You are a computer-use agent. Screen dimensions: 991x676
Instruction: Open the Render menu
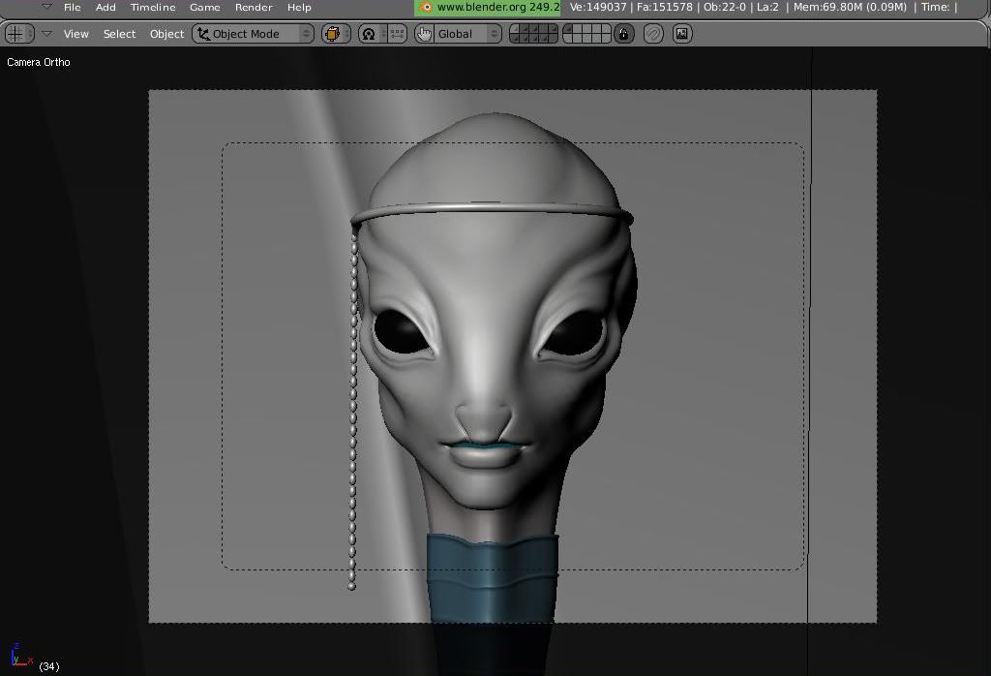[254, 7]
